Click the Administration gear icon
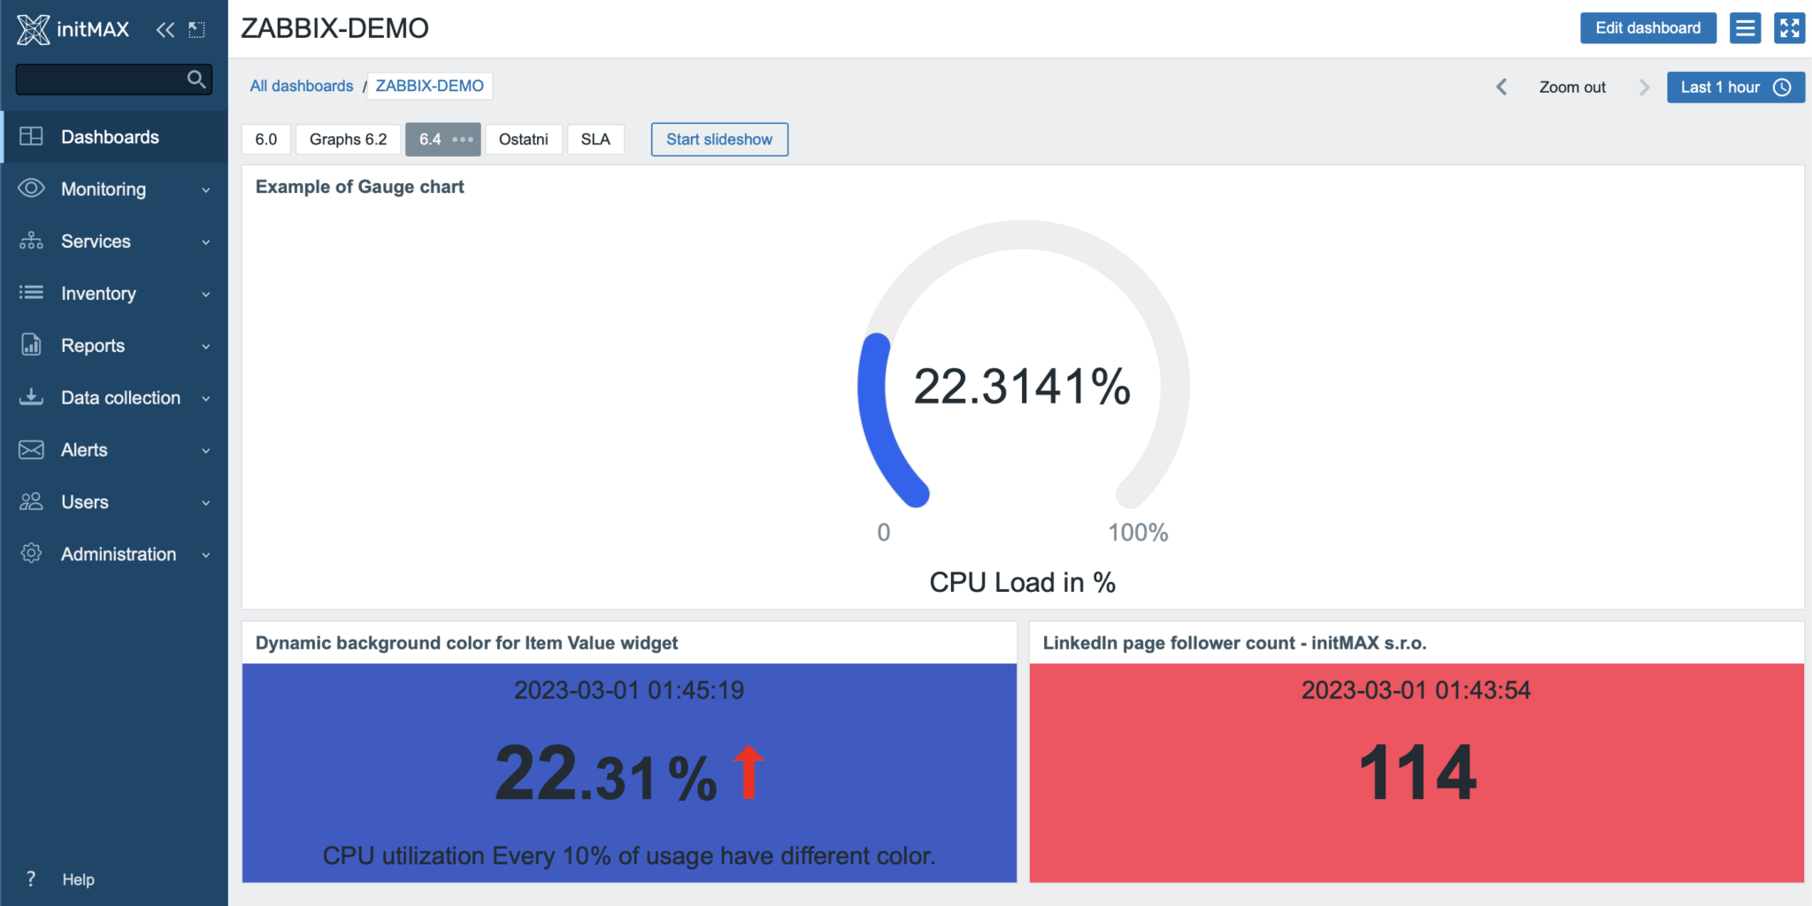 [x=31, y=554]
